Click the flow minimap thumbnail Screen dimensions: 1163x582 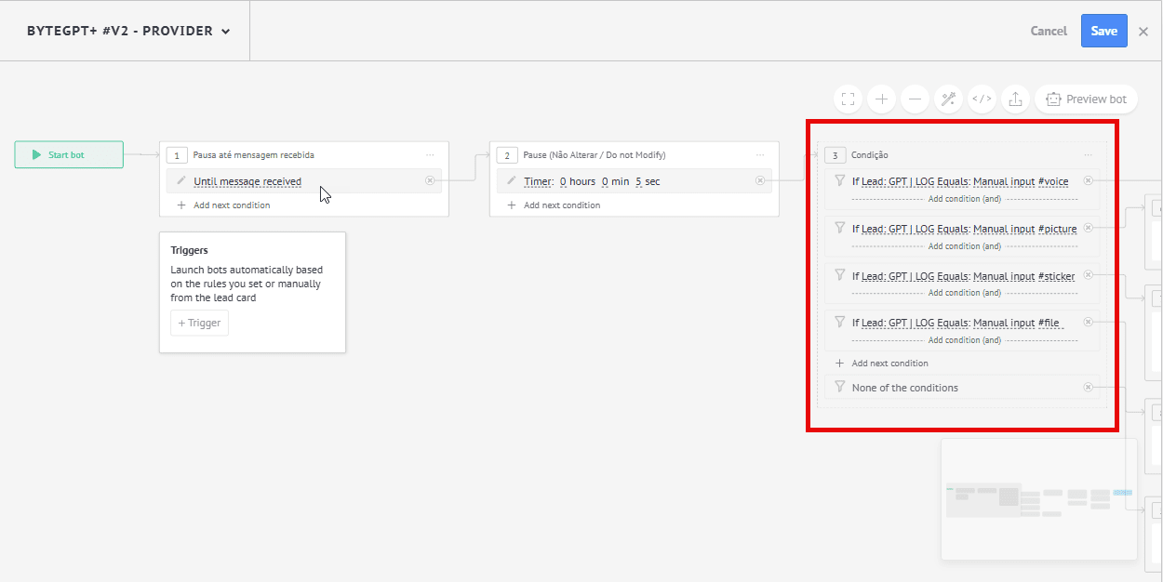(1038, 499)
